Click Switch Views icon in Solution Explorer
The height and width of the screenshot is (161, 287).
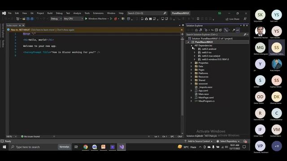pyautogui.click(x=200, y=30)
